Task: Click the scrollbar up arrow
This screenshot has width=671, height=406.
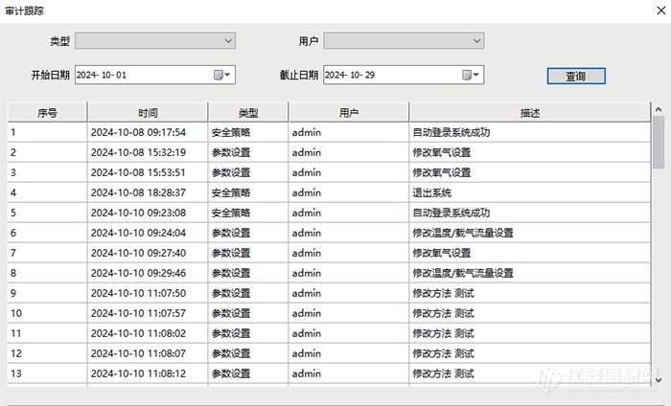Action: pos(658,109)
